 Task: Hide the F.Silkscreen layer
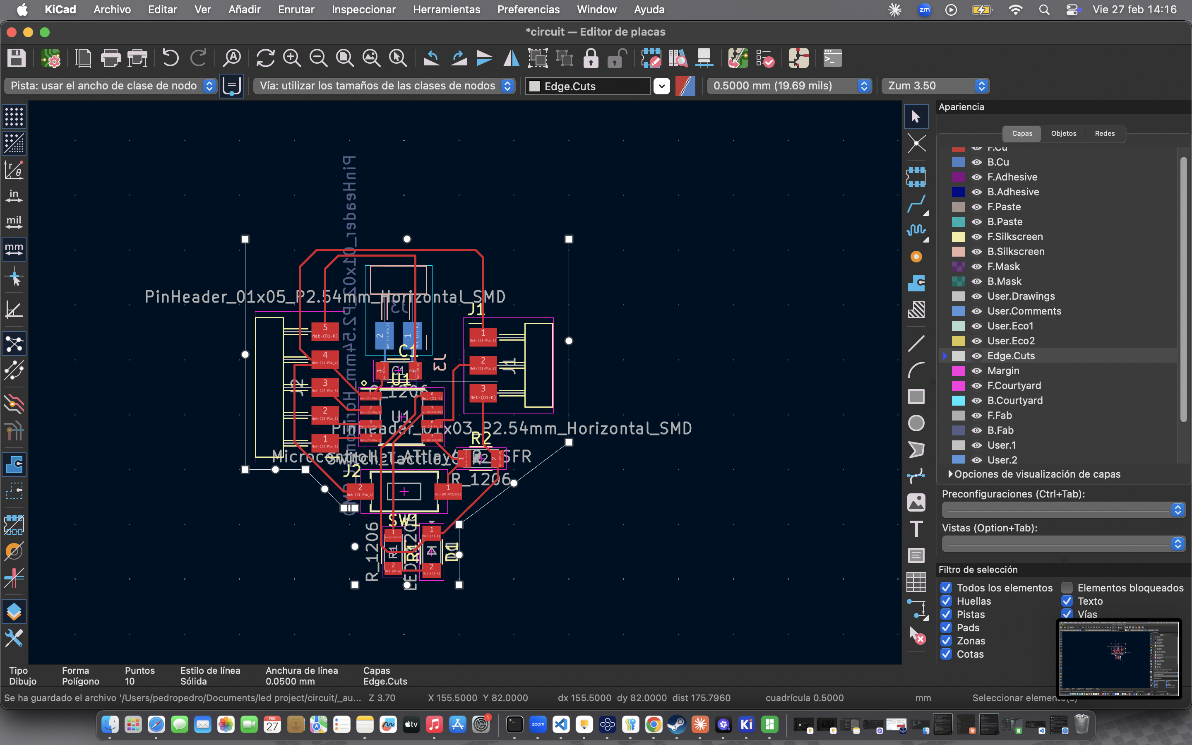click(977, 236)
